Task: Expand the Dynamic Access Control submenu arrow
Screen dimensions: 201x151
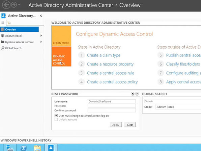Action: coord(41,42)
